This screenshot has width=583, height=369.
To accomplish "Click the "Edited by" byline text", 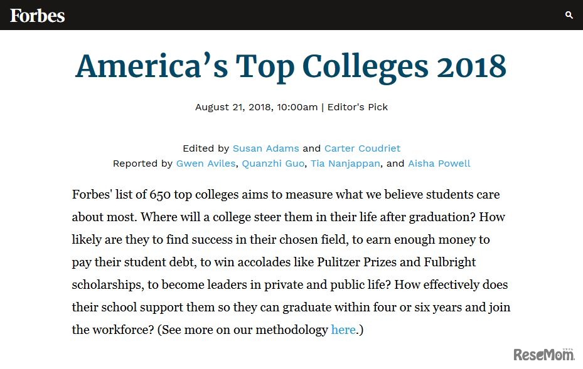I will [x=206, y=148].
